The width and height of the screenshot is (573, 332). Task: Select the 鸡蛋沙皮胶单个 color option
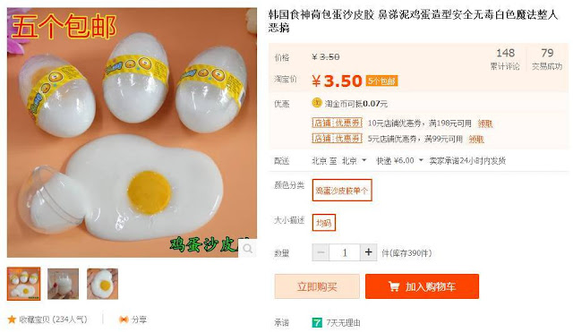click(342, 190)
